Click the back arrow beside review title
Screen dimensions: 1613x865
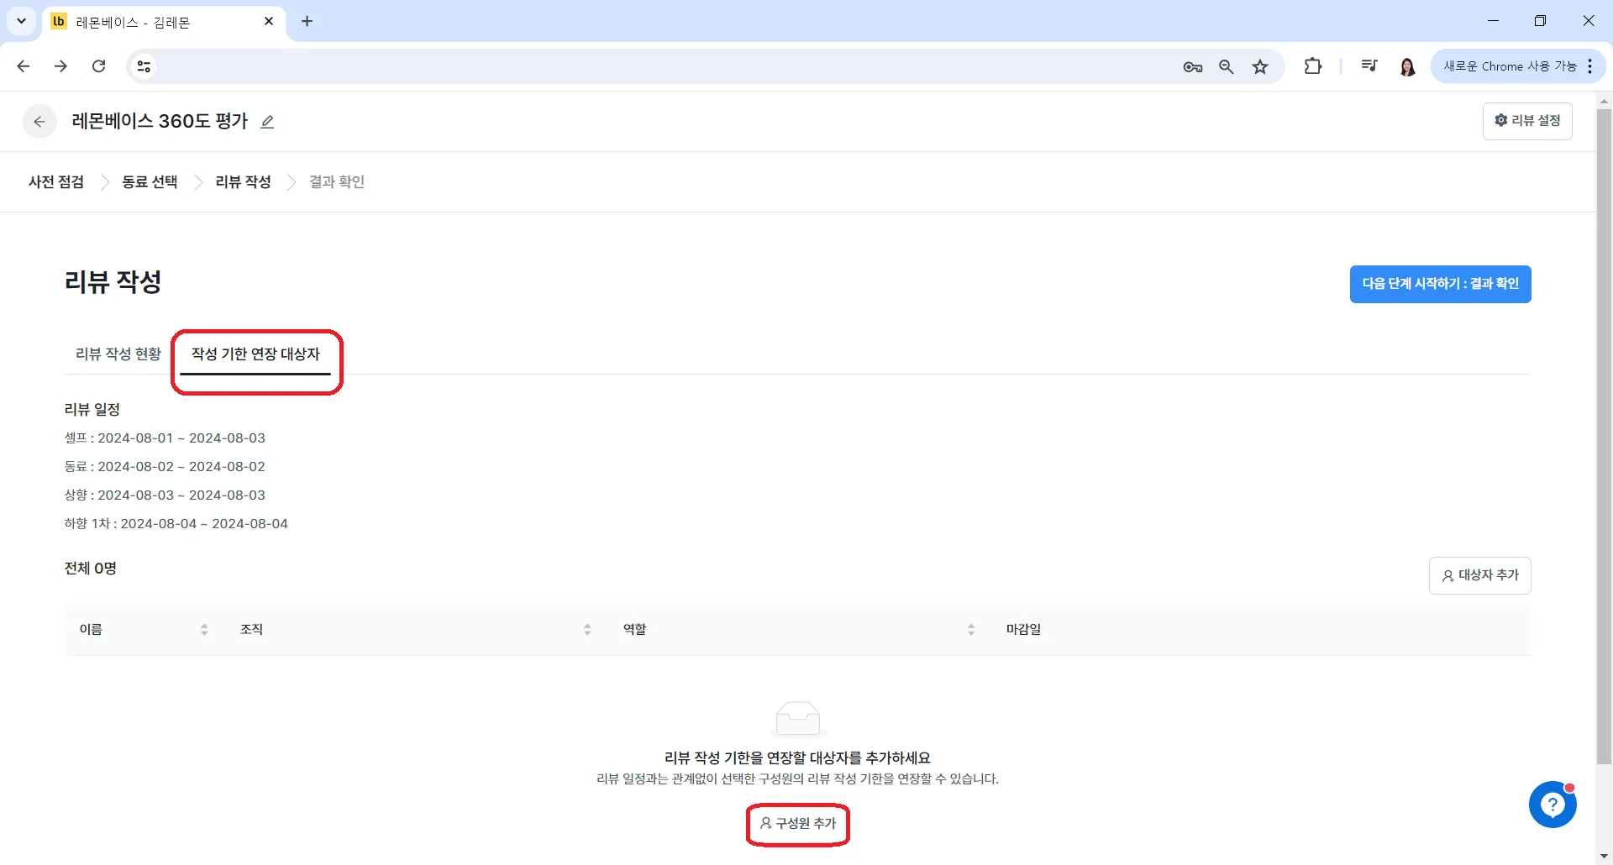39,122
